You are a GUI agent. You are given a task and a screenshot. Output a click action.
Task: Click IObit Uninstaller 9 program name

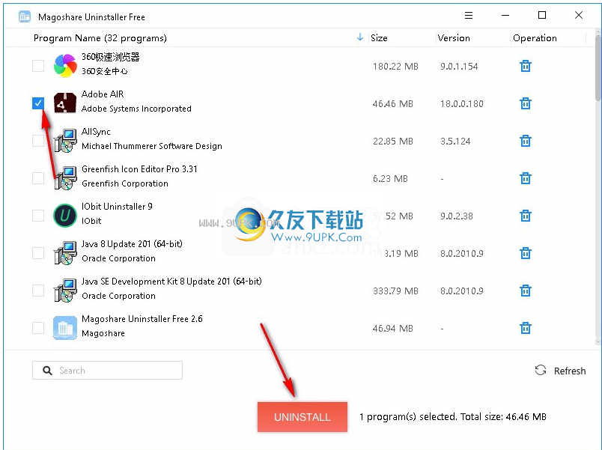(117, 207)
